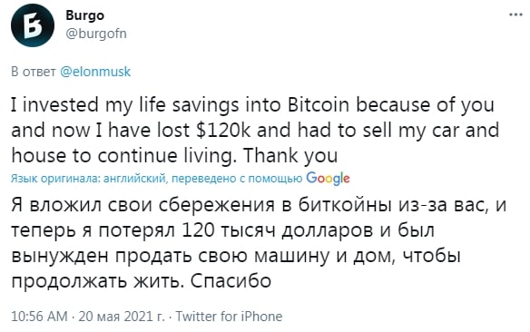Click 'переведено с помощью' translation text
Screen dimensions: 530x332
click(237, 179)
